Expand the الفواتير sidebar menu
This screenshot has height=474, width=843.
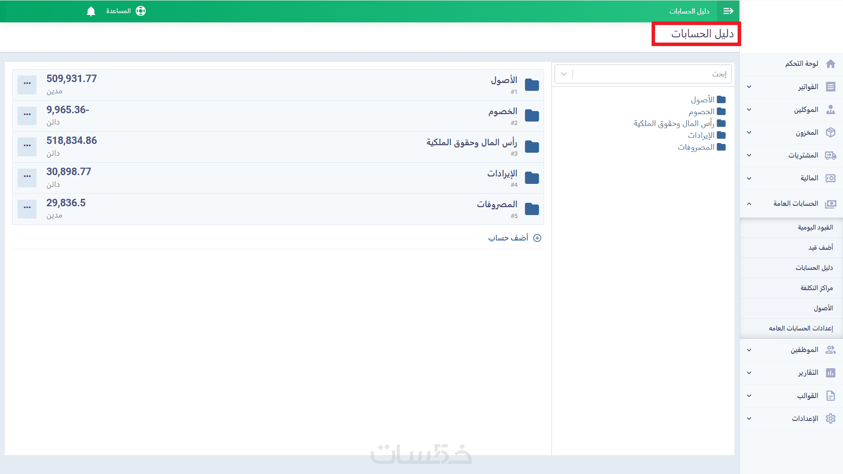point(749,87)
